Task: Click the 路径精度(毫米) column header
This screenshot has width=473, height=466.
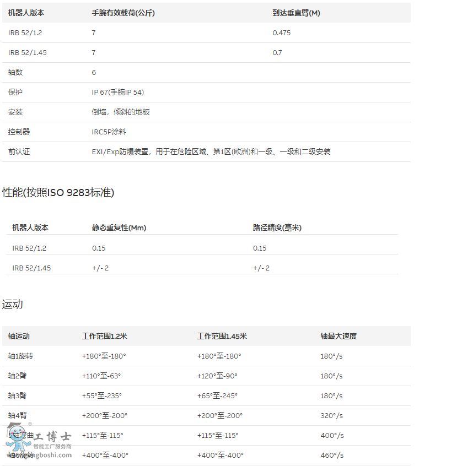Action: [277, 227]
